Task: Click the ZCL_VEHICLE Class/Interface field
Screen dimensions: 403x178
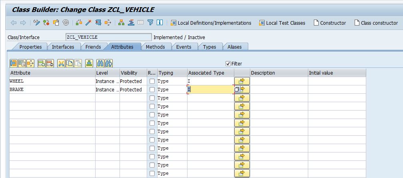Action: point(109,37)
